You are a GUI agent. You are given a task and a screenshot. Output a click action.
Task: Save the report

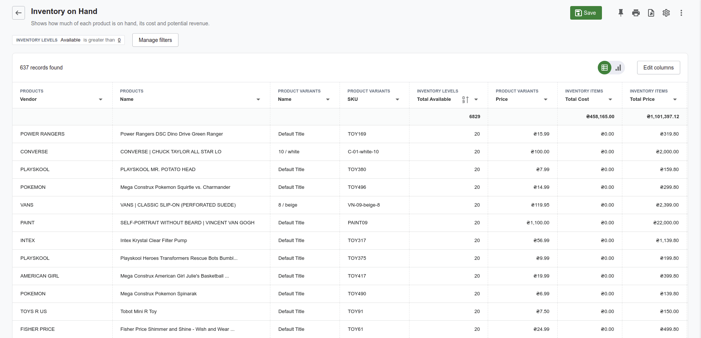(586, 13)
